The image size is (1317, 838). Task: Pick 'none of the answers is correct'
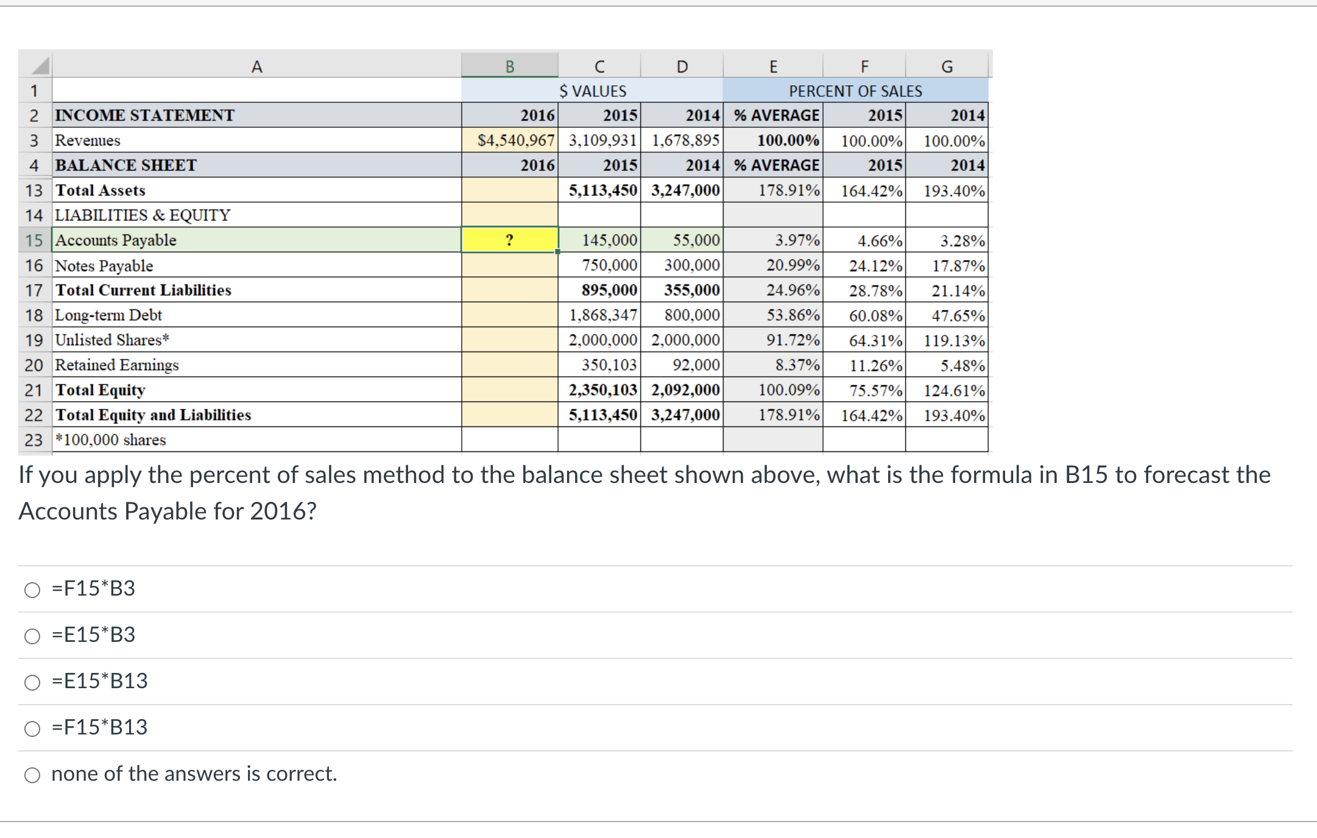click(32, 775)
